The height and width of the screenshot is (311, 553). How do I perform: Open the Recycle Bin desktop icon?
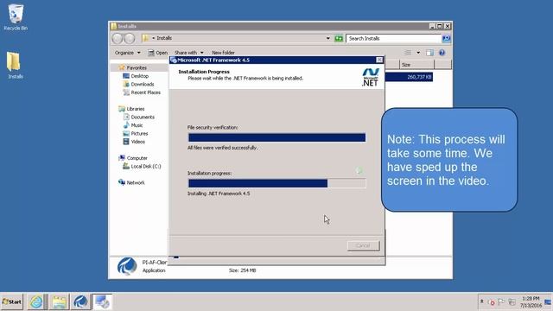pos(16,16)
